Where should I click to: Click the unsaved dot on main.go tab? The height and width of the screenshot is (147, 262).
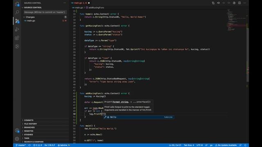click(89, 3)
